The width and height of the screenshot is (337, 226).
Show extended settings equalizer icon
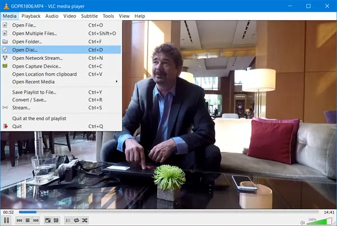click(56, 220)
